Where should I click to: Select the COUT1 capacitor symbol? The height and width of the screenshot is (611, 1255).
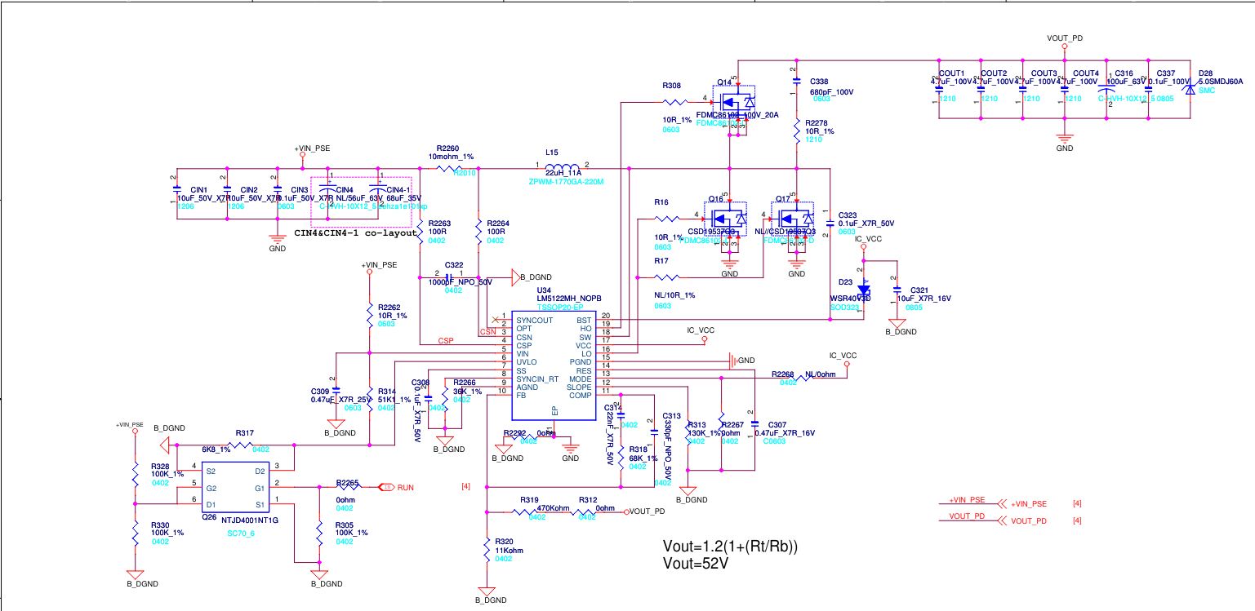coord(938,91)
